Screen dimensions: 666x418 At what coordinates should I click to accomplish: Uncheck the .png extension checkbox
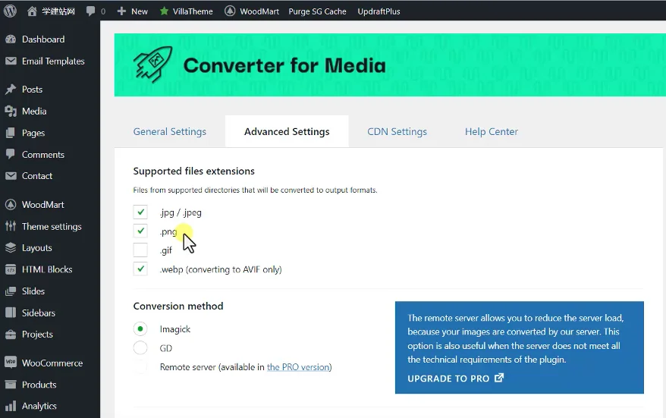pyautogui.click(x=140, y=231)
